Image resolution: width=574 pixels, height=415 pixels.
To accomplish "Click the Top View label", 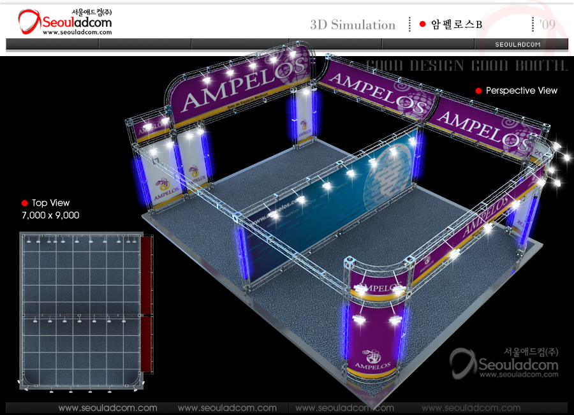I will 51,203.
